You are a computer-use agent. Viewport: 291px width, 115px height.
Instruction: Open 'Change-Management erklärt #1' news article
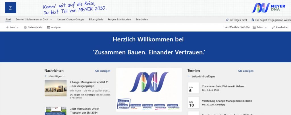coord(89,84)
